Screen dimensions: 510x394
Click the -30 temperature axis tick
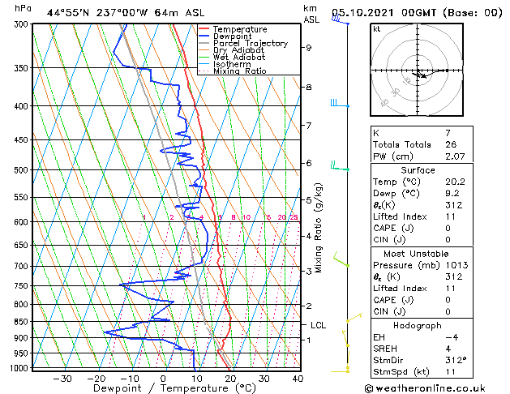click(x=62, y=379)
